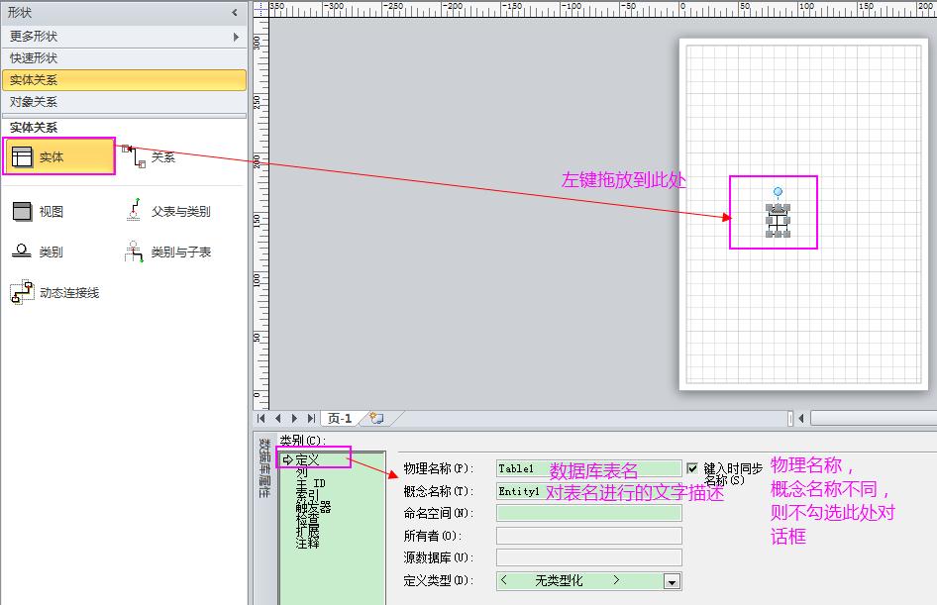Go to the first page using navigation arrow
Image resolution: width=937 pixels, height=605 pixels.
[x=263, y=419]
